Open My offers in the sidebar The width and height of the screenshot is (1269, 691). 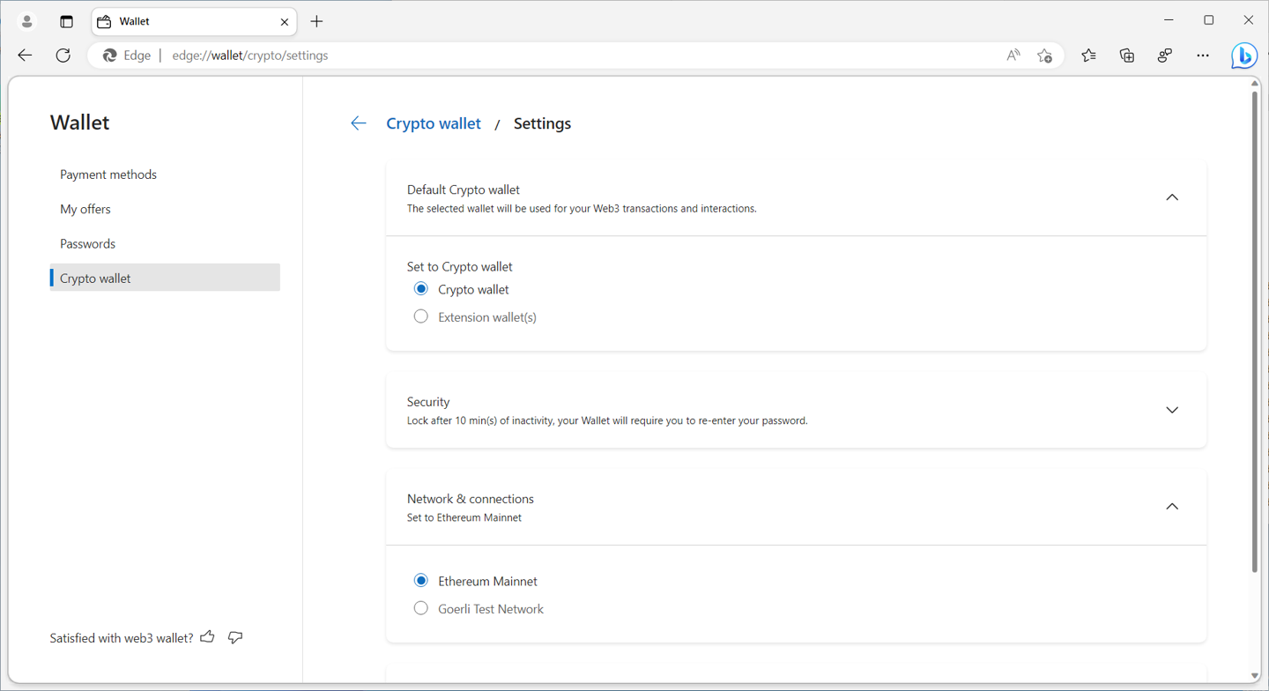85,209
